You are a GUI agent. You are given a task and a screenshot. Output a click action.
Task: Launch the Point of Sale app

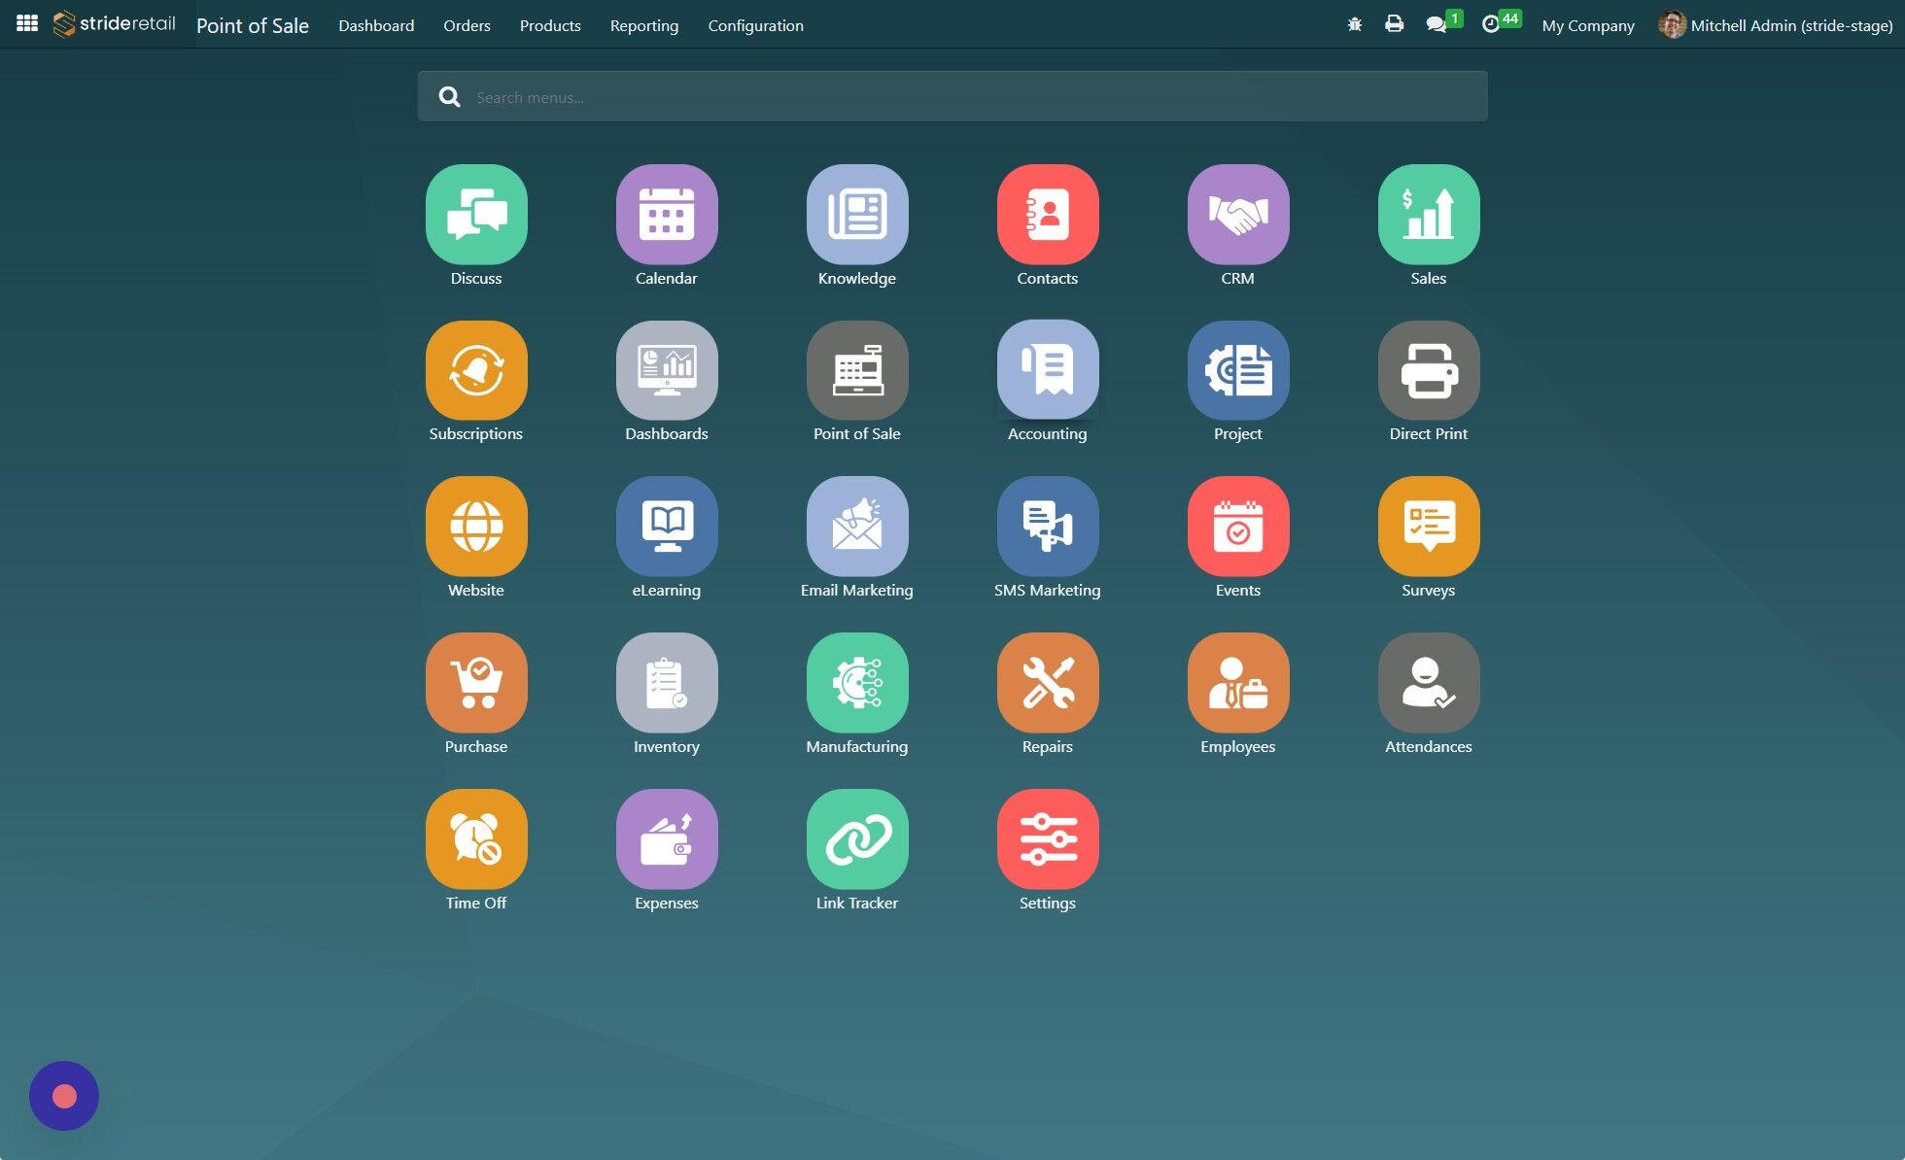pos(856,371)
